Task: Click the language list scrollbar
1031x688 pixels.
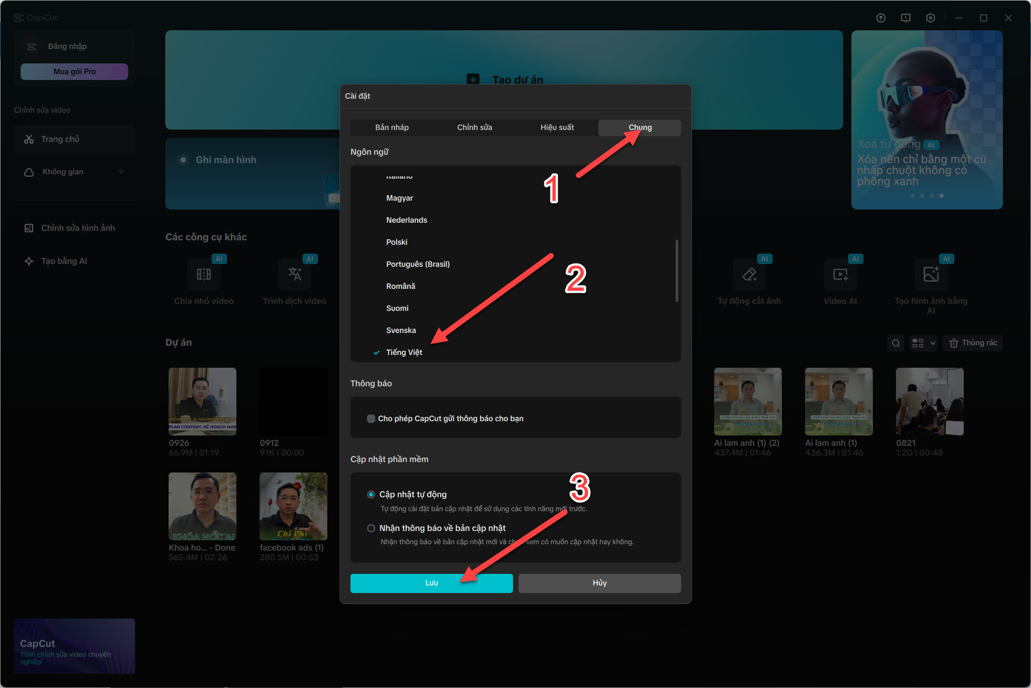Action: pyautogui.click(x=677, y=271)
